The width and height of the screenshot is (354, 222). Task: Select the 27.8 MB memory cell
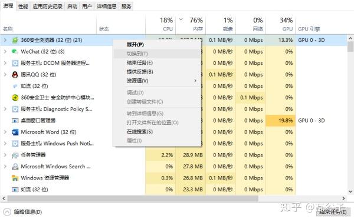point(191,167)
